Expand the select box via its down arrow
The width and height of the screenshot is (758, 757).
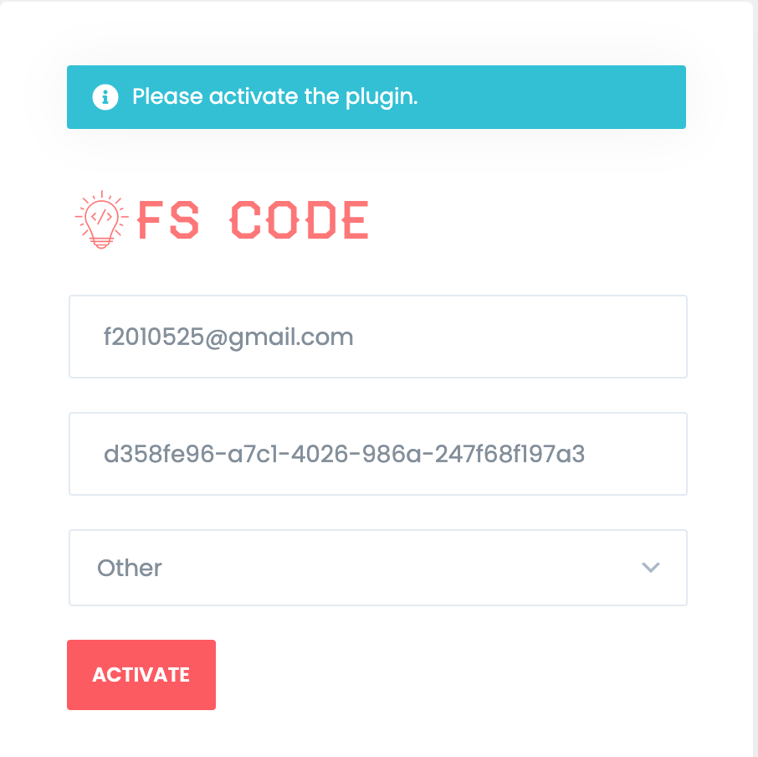651,568
